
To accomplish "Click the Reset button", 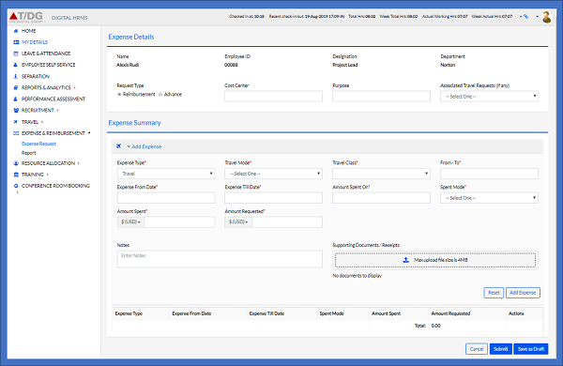I will [494, 293].
